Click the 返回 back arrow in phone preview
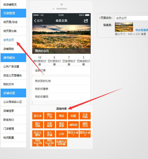The width and height of the screenshot is (148, 159). pos(38,21)
